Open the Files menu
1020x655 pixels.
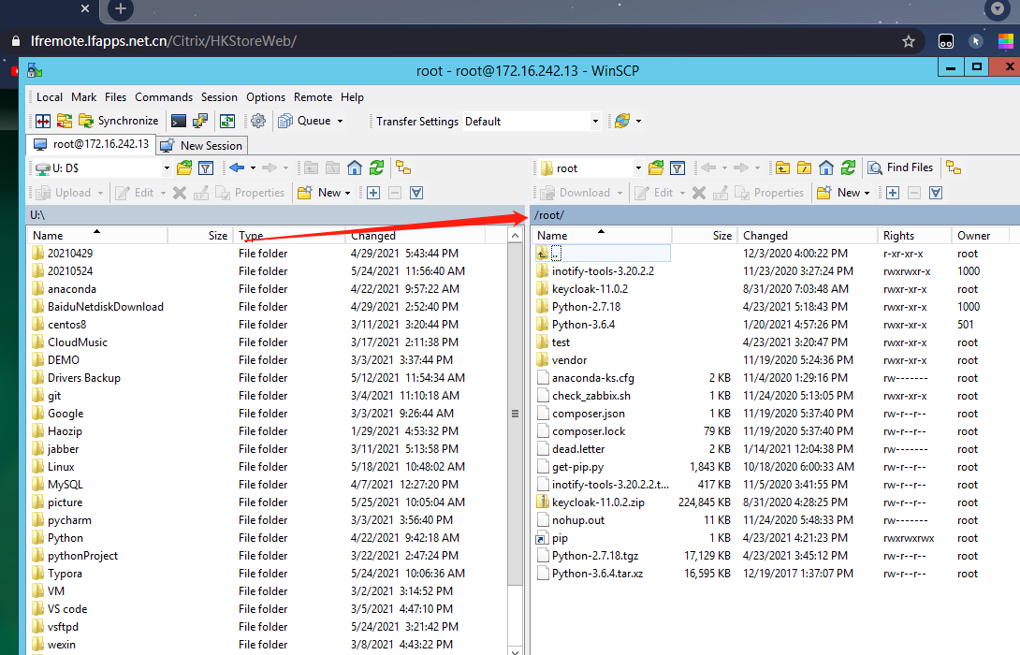pyautogui.click(x=115, y=97)
